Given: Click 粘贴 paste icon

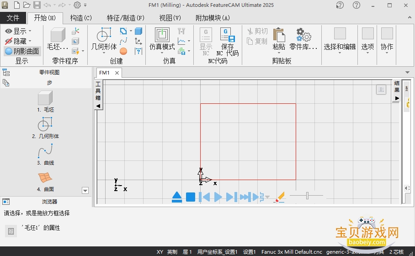Looking at the screenshot, I should click(279, 39).
